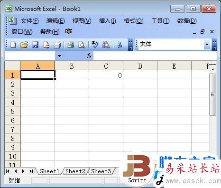
Task: Click cell C1 containing 0
Action: (x=106, y=75)
